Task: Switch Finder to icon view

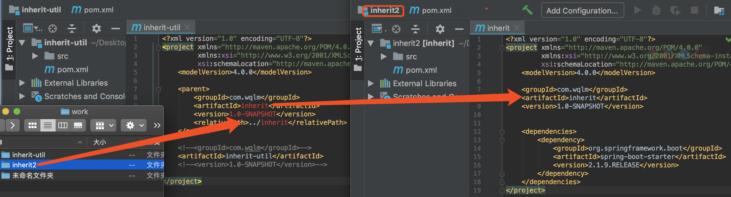Action: click(x=32, y=125)
